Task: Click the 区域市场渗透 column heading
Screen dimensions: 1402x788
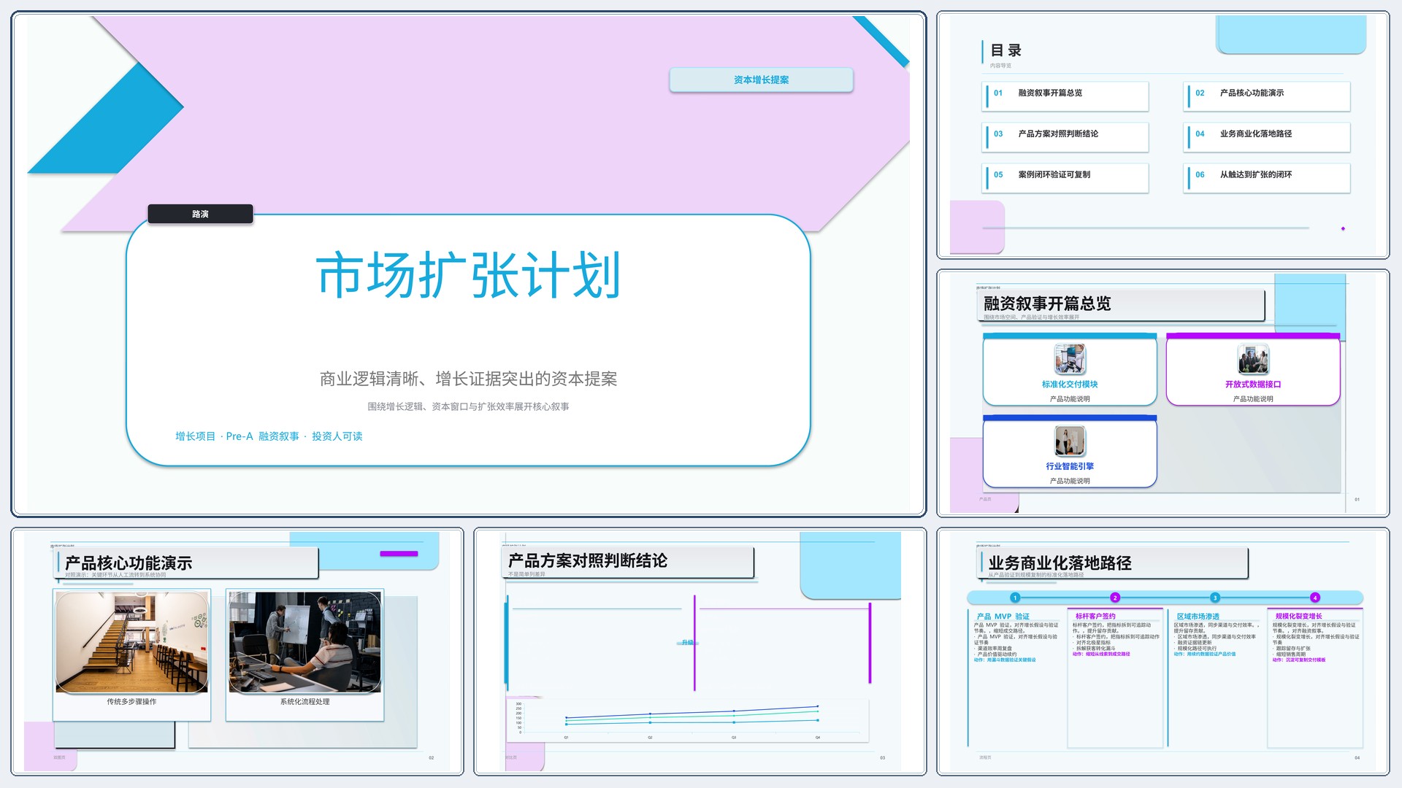Action: click(x=1198, y=617)
